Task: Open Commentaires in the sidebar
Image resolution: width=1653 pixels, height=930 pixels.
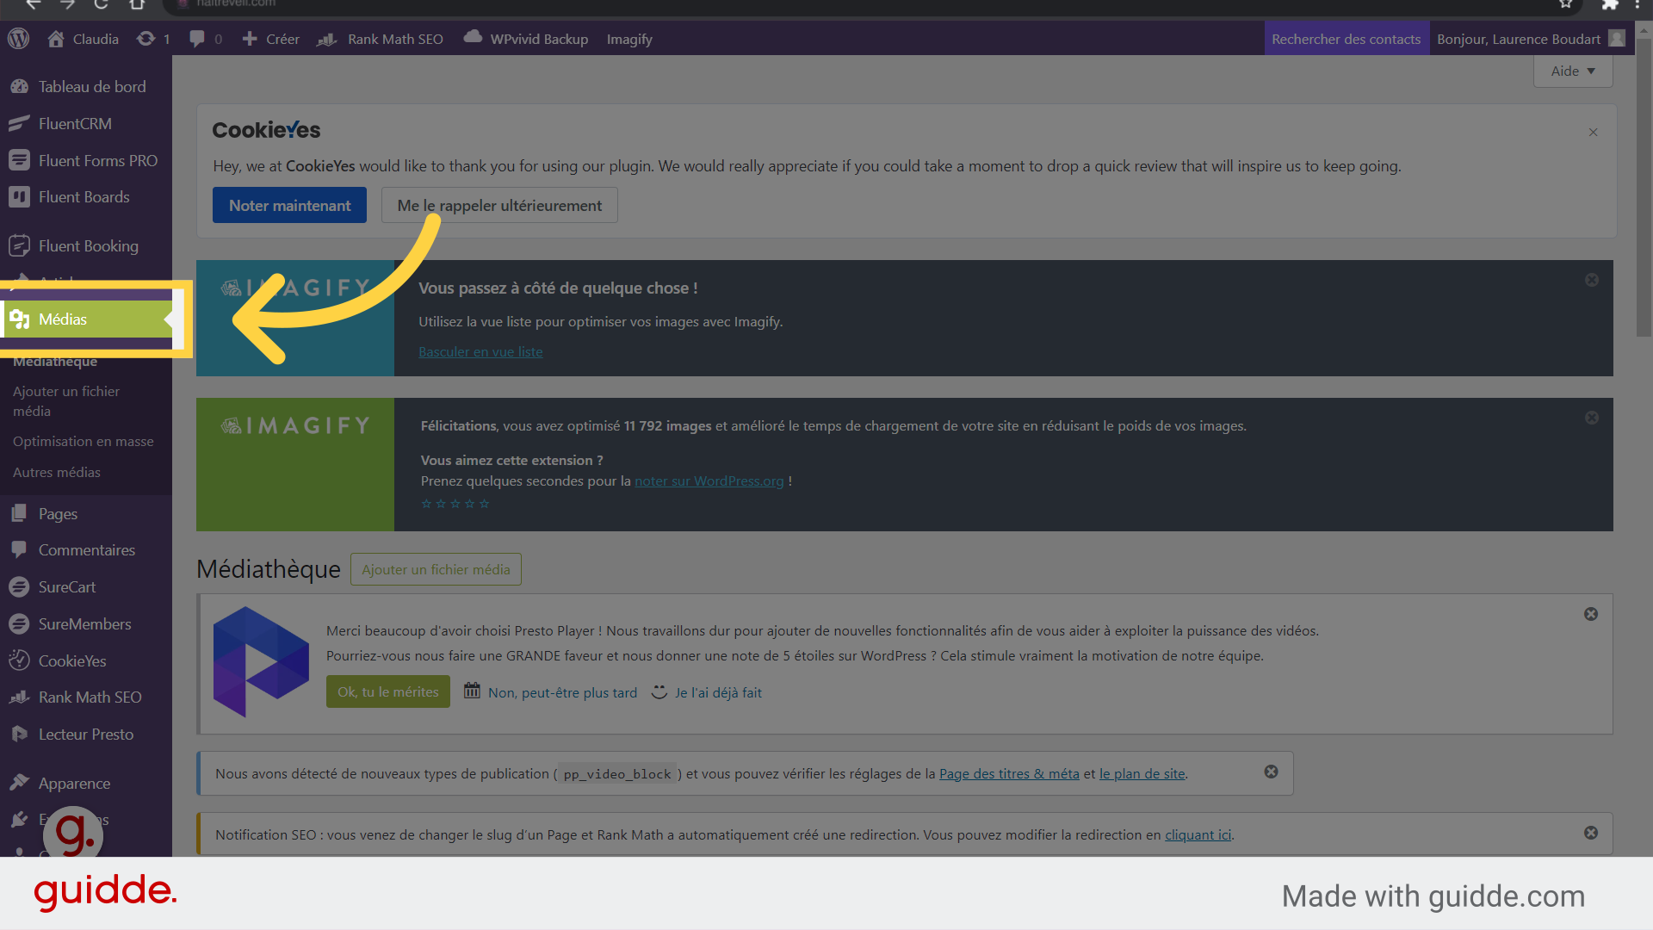Action: pos(86,549)
